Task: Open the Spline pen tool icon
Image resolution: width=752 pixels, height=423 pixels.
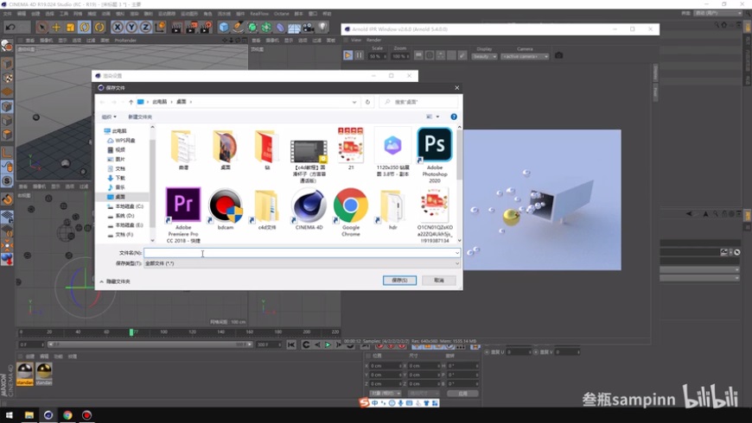Action: pos(238,28)
